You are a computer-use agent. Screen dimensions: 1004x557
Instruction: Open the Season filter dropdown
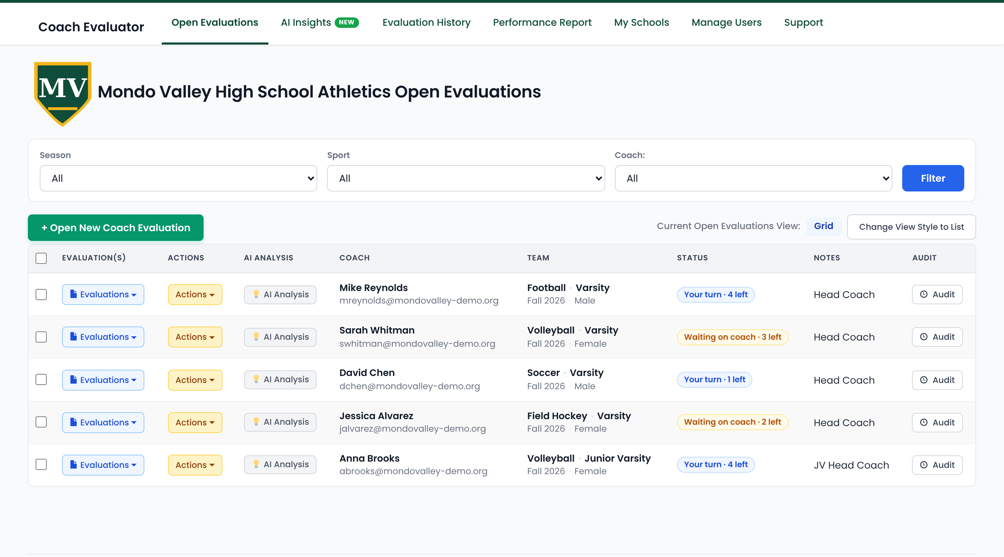tap(178, 178)
